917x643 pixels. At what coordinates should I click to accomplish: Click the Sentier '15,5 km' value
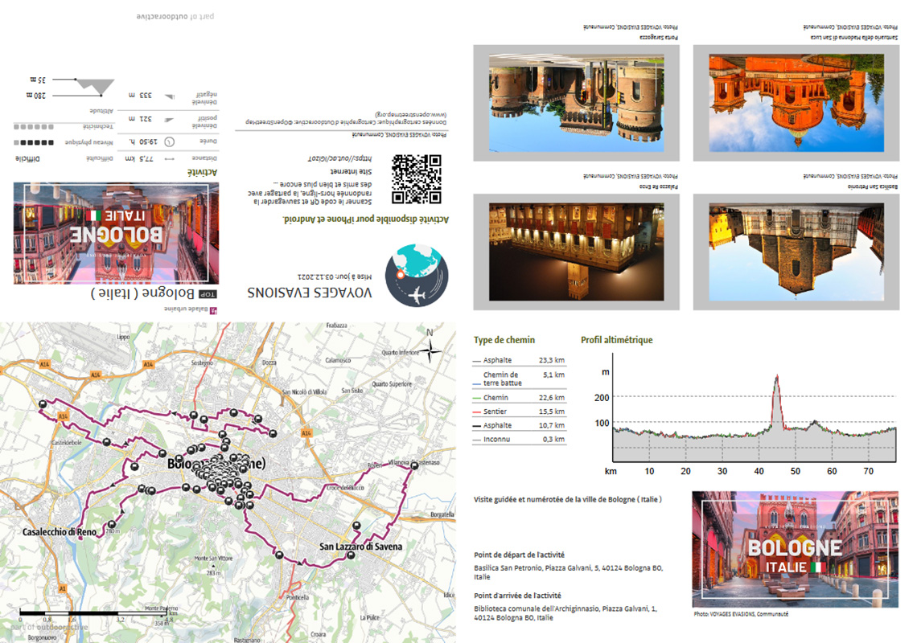click(x=552, y=412)
